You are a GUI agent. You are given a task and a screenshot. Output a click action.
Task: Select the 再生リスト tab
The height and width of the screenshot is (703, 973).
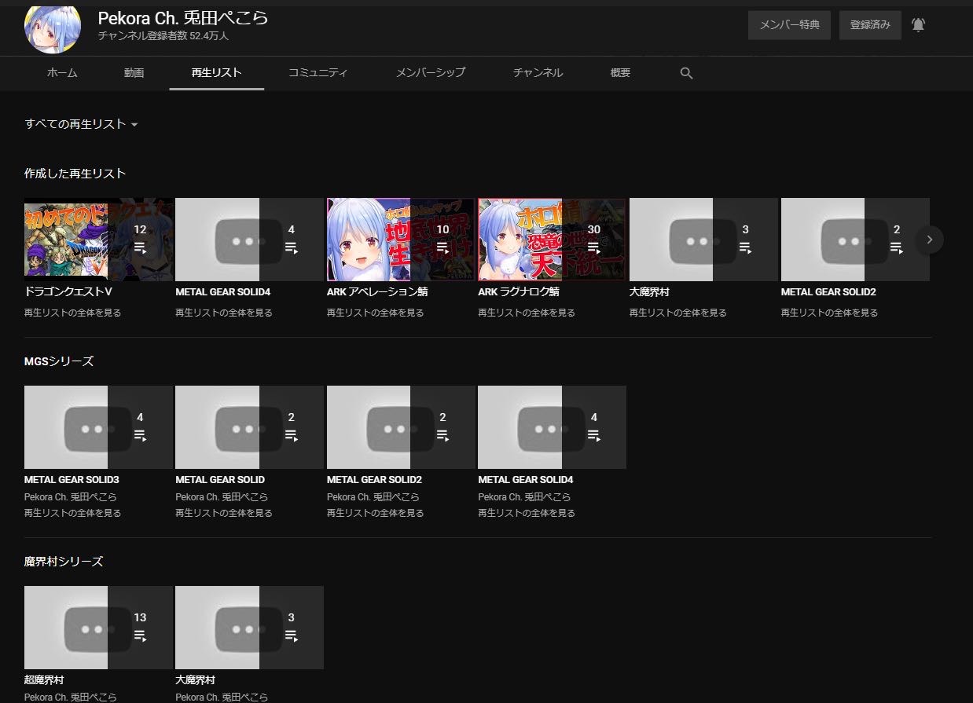[216, 72]
